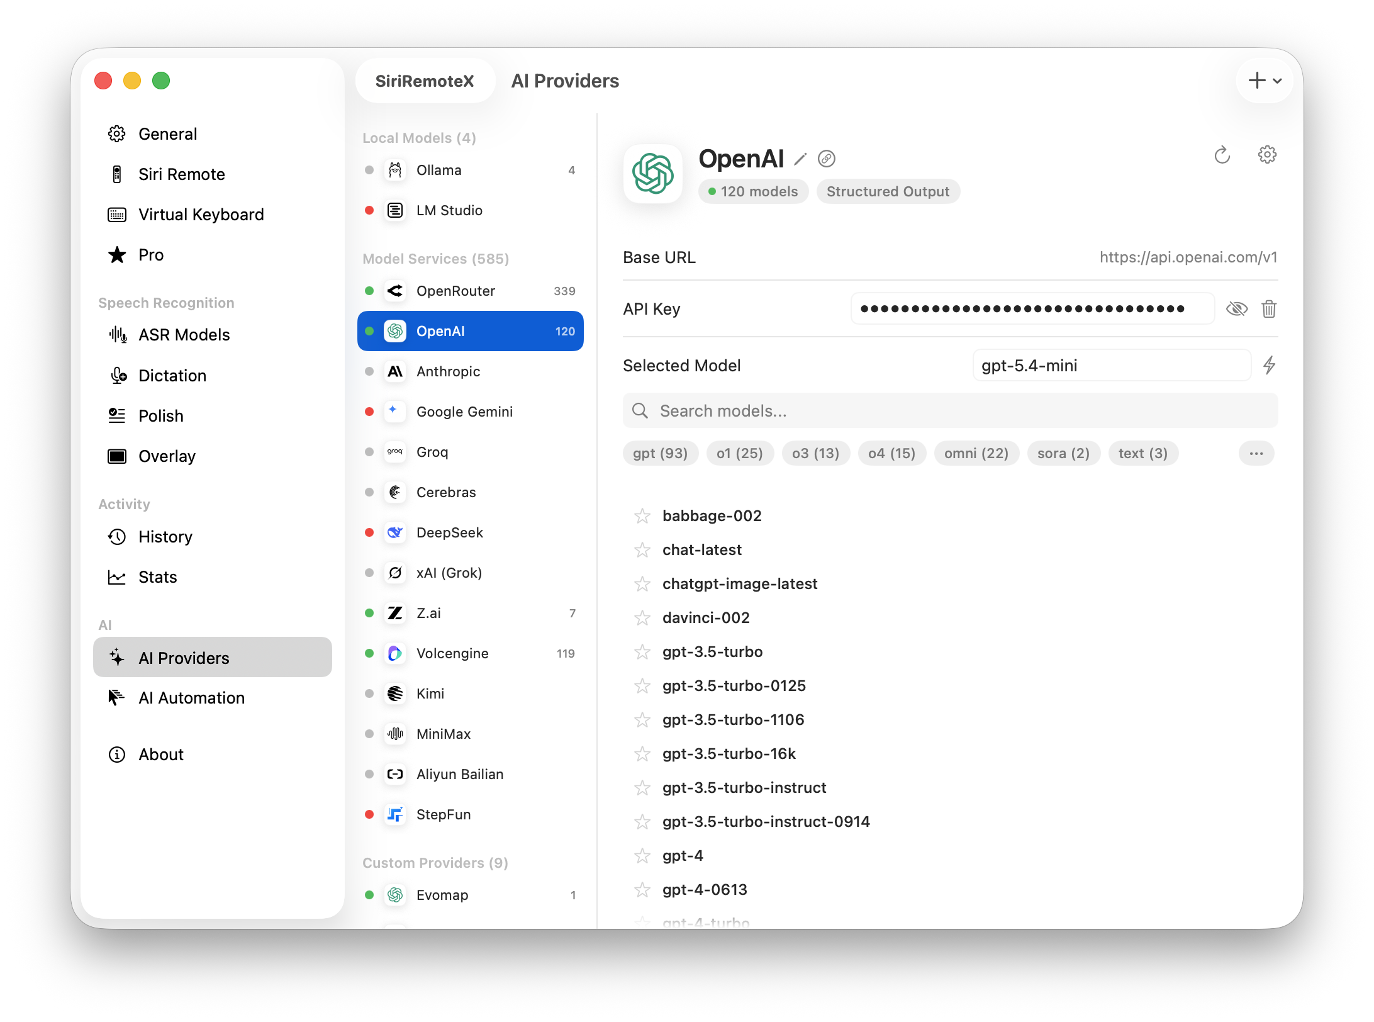Select the Kimi provider
This screenshot has height=1022, width=1374.
471,693
